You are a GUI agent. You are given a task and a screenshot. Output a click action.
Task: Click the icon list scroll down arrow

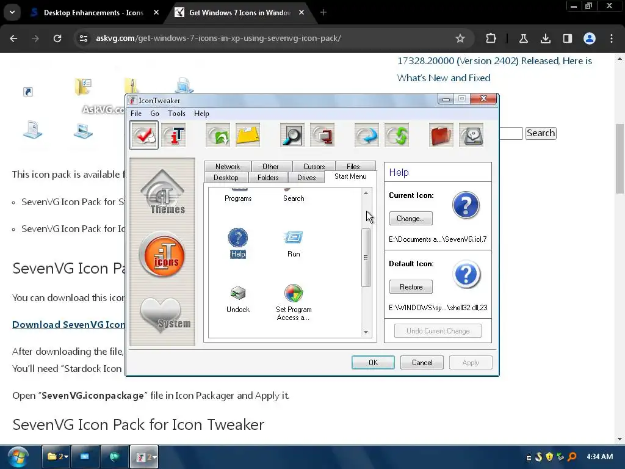tap(366, 332)
